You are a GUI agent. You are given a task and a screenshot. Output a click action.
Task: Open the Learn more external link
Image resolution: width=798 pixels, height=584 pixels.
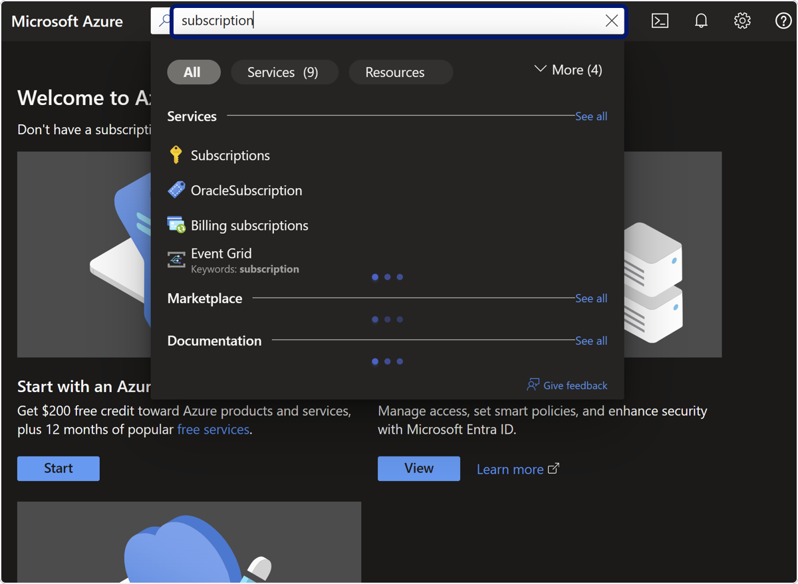point(518,469)
